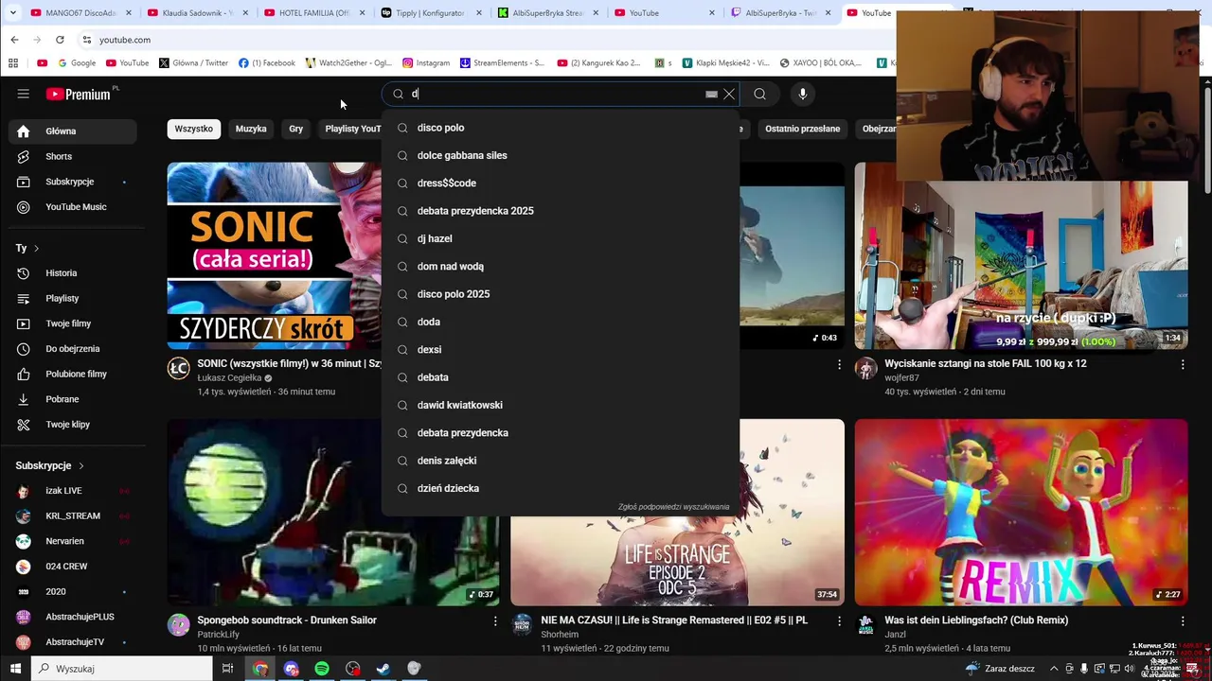Reload the page in the browser

coord(60,40)
